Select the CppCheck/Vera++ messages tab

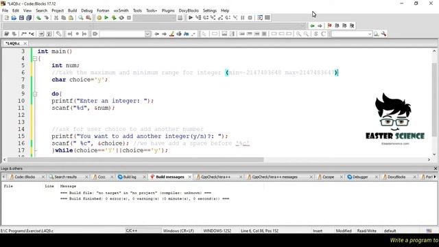point(274,177)
